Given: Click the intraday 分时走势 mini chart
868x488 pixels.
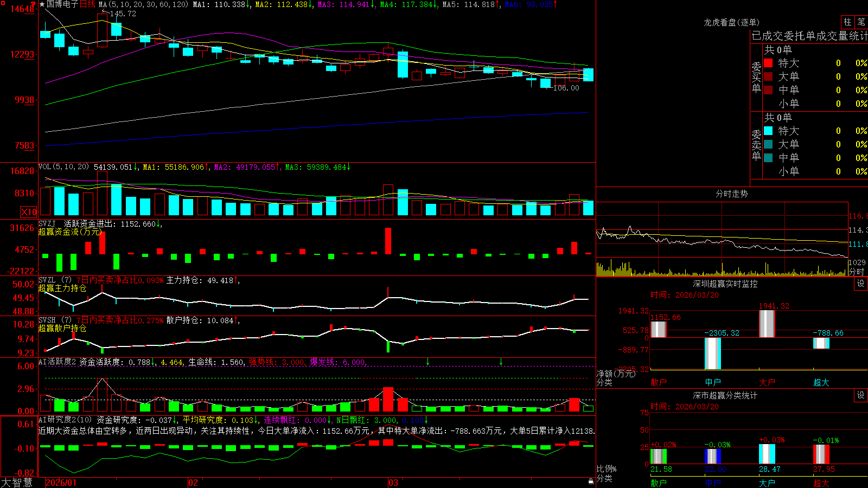Looking at the screenshot, I should [x=722, y=239].
